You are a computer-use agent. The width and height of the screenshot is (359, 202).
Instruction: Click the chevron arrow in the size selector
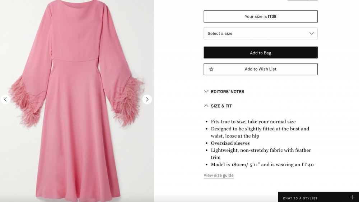(x=311, y=33)
